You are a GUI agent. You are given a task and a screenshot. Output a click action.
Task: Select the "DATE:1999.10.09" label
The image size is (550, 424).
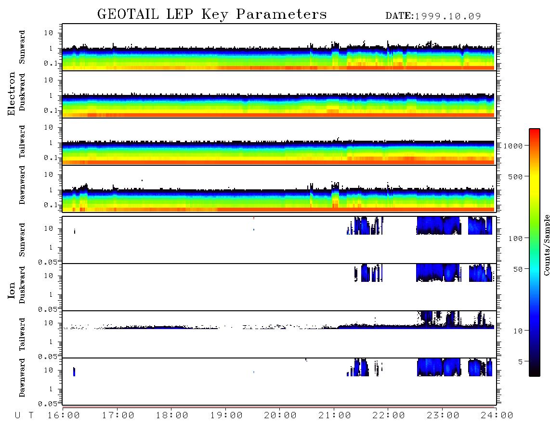[433, 16]
